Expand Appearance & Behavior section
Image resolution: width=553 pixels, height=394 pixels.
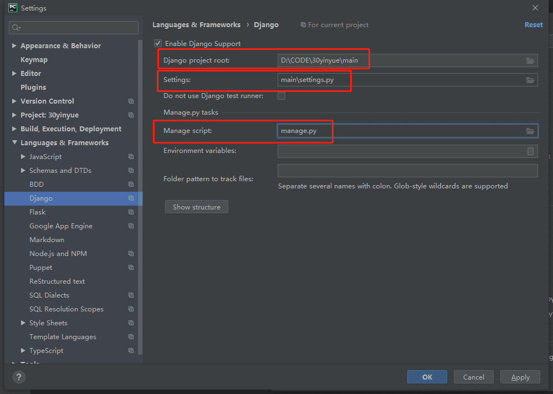click(x=14, y=46)
